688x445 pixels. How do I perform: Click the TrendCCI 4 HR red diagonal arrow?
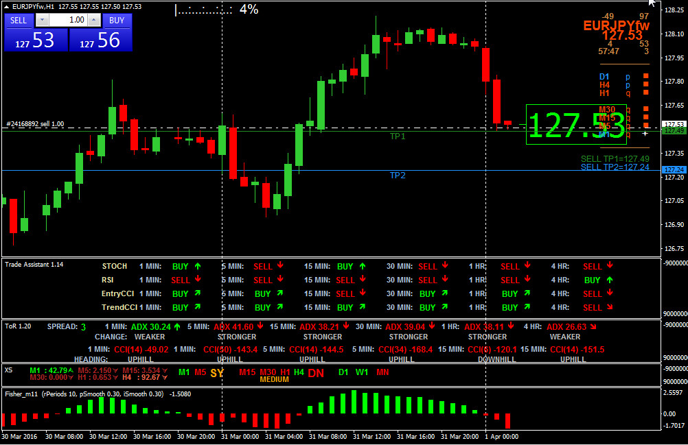point(610,307)
